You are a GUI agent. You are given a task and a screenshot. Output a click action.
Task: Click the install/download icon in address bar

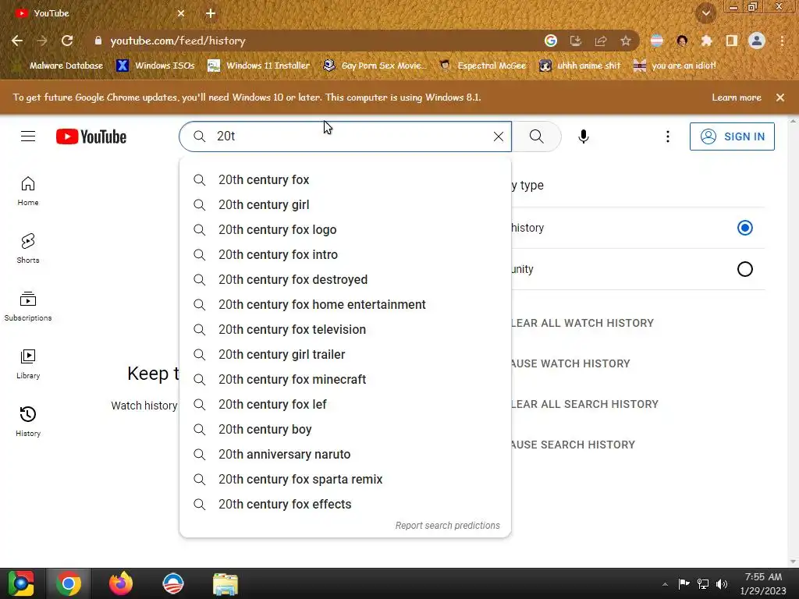(x=576, y=41)
